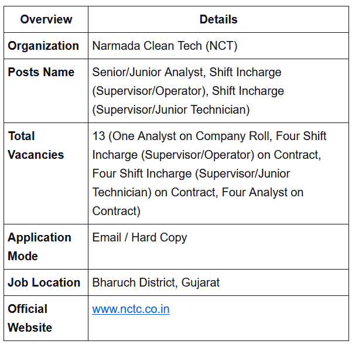
Task: Select the Total Vacancies row label
Action: pos(36,145)
